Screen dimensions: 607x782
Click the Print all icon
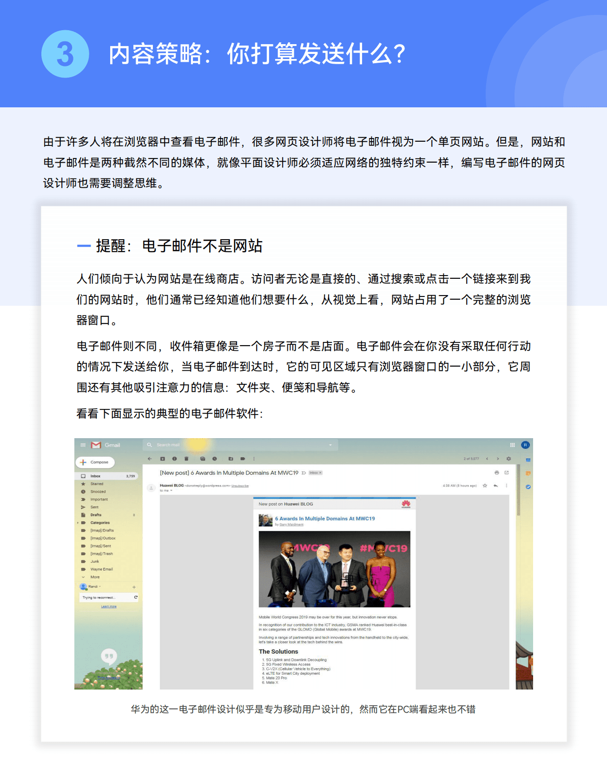tap(496, 473)
